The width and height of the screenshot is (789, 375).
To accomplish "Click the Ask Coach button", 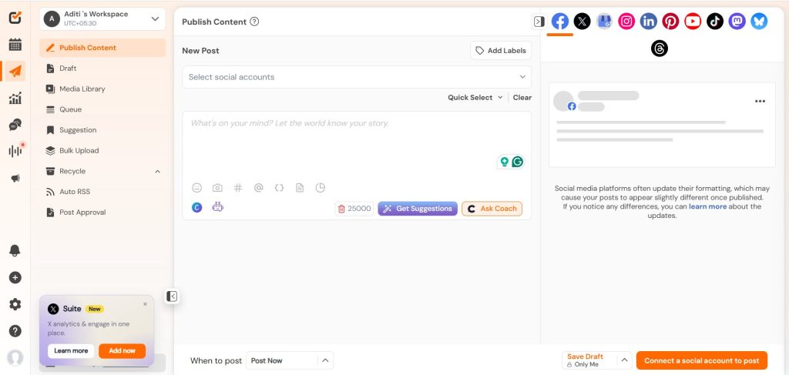I will (492, 209).
